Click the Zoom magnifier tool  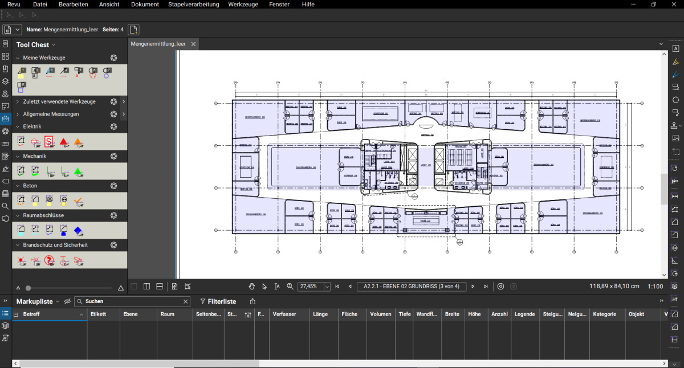290,287
